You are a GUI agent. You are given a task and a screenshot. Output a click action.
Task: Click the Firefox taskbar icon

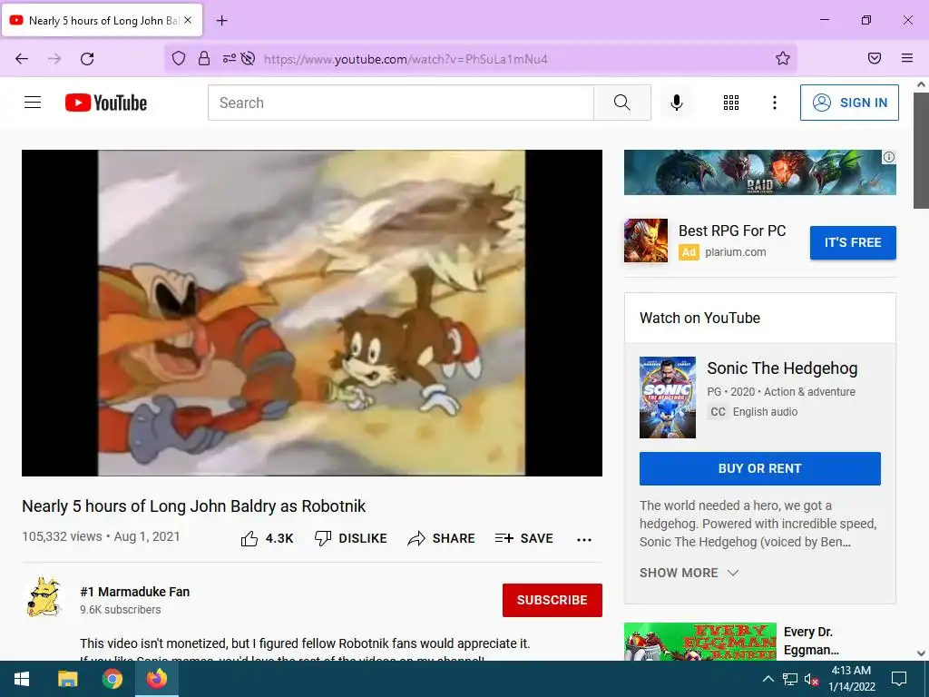[x=156, y=679]
